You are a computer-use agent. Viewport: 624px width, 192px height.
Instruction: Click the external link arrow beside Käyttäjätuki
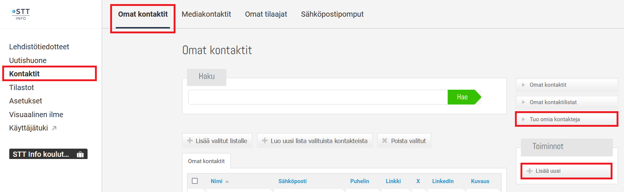coord(54,128)
